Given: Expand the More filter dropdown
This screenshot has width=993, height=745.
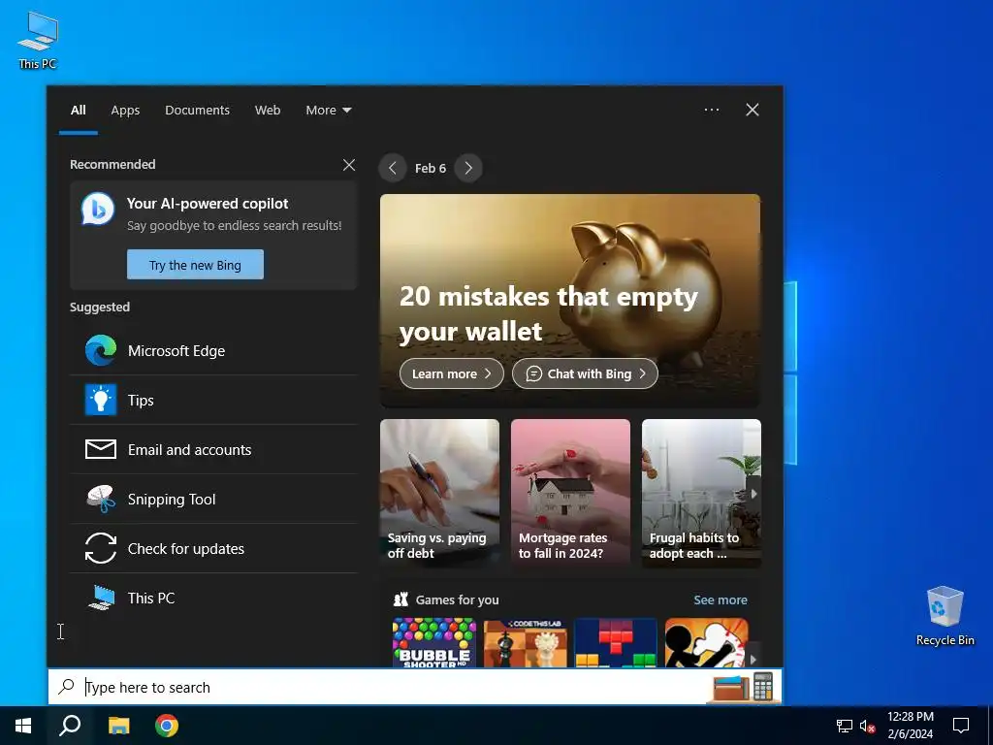Looking at the screenshot, I should pyautogui.click(x=328, y=110).
